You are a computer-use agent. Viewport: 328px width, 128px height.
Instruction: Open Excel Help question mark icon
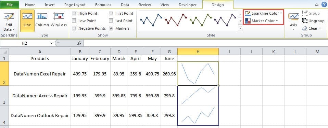click(x=324, y=4)
